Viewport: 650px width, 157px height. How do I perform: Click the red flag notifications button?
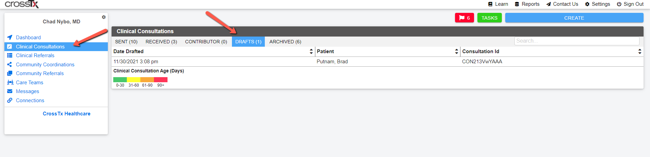(464, 18)
